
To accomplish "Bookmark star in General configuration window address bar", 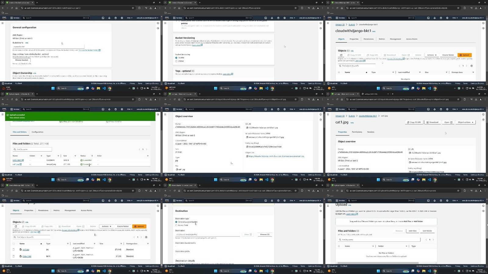I will pos(133,8).
